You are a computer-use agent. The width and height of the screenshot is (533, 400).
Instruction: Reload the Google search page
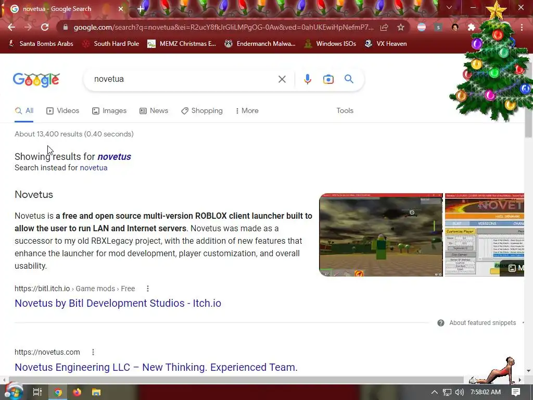tap(45, 27)
